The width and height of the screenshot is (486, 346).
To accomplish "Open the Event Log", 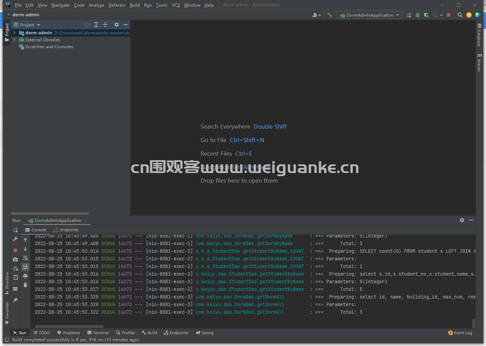I will click(x=460, y=333).
